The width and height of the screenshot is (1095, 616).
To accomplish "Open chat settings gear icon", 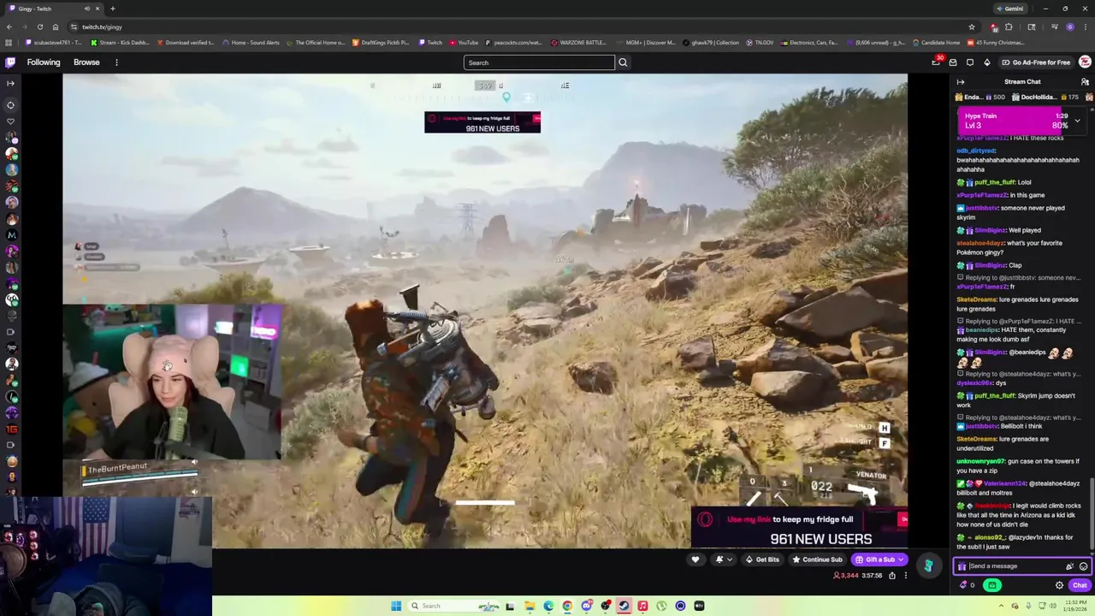I will [x=1059, y=585].
